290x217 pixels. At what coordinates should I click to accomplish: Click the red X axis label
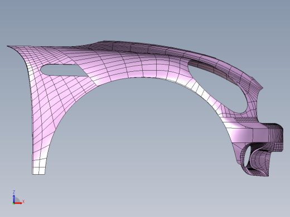coord(23,201)
